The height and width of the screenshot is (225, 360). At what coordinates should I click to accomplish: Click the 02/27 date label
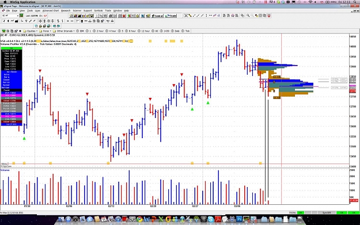(x=195, y=206)
